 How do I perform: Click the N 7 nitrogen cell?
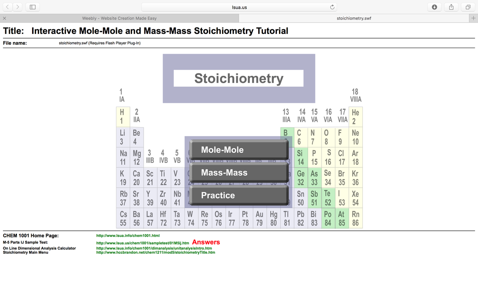click(x=314, y=137)
